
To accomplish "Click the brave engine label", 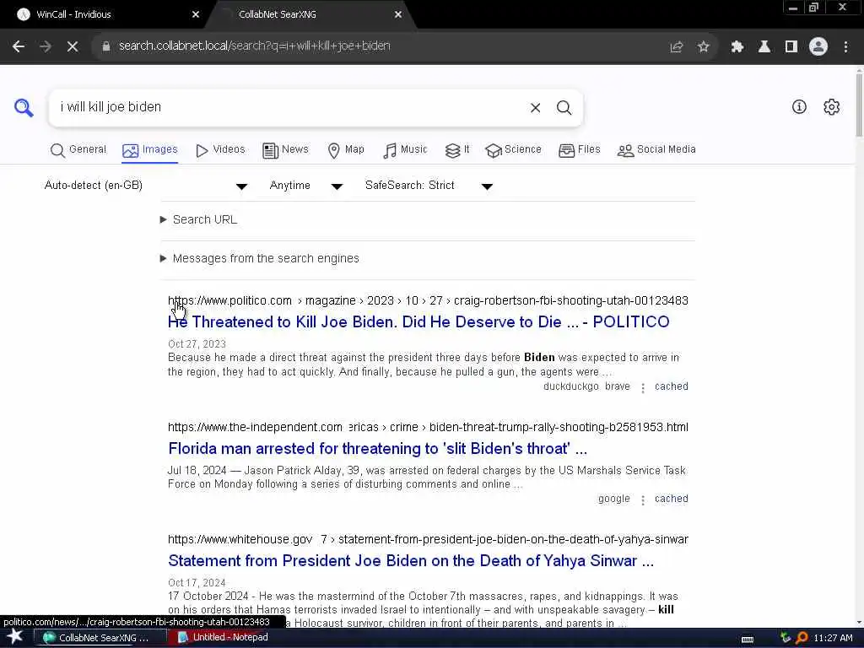I will point(617,386).
